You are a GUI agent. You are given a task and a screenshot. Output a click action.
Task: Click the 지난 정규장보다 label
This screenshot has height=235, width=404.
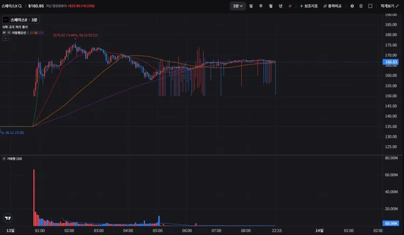click(x=56, y=6)
